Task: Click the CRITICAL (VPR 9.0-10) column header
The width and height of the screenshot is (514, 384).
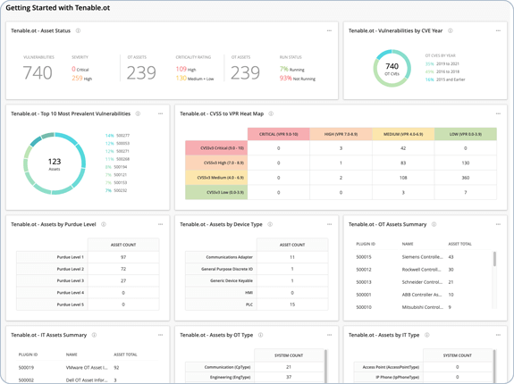Action: coord(279,134)
